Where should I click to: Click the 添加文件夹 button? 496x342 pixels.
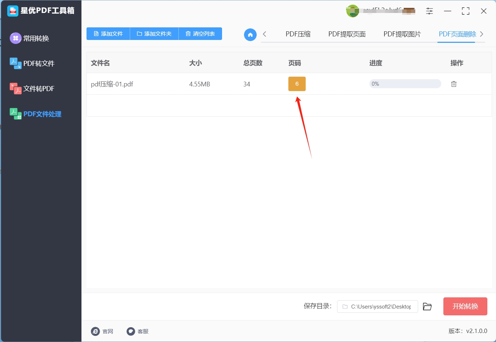[x=154, y=33]
